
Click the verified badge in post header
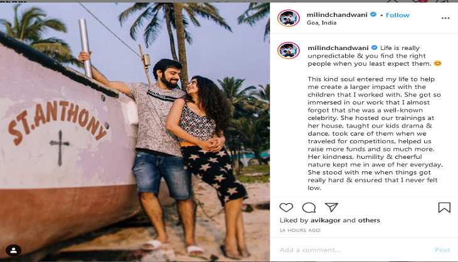coord(373,14)
